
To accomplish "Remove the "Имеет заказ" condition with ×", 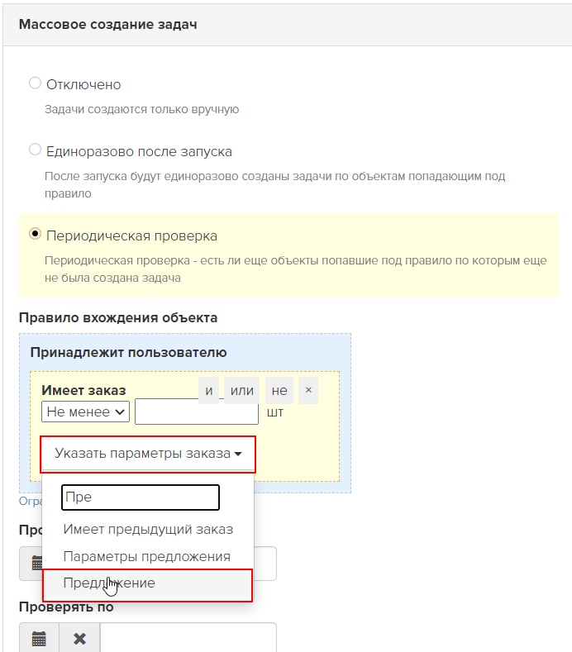I will pyautogui.click(x=307, y=389).
